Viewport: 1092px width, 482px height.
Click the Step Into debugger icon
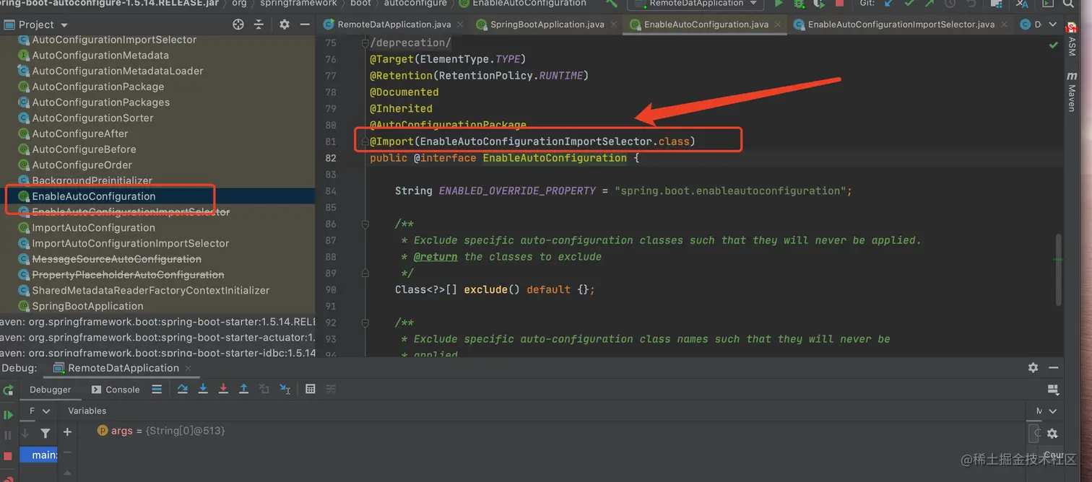[x=203, y=389]
